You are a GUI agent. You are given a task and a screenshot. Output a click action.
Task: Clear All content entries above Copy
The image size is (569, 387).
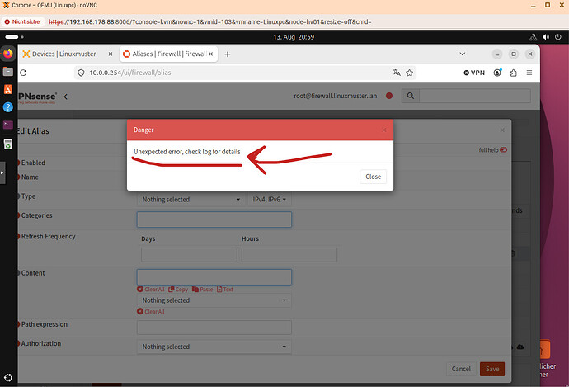click(151, 290)
